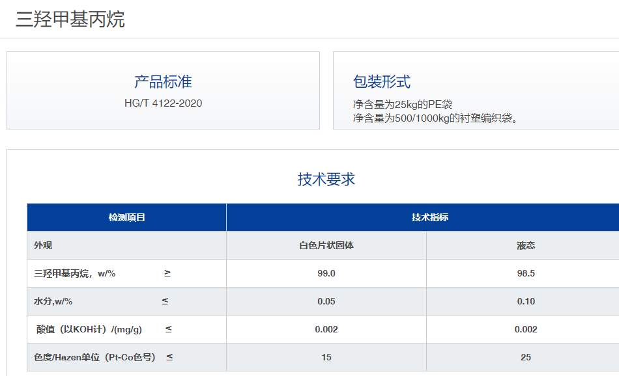Viewport: 619px width, 376px height.
Task: Click the 白色片状固体 cell
Action: [326, 245]
